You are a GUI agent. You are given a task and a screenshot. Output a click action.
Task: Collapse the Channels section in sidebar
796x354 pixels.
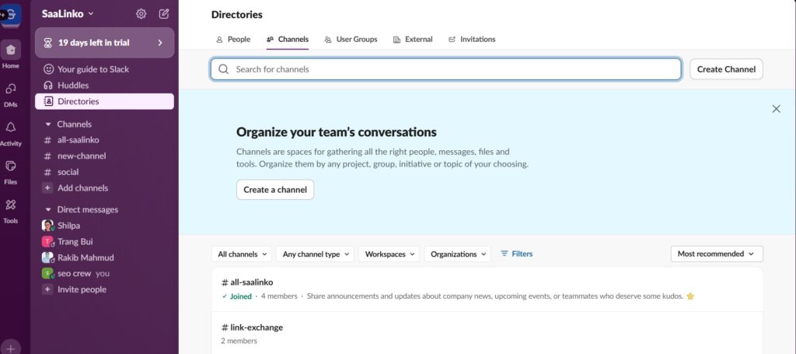[x=48, y=124]
